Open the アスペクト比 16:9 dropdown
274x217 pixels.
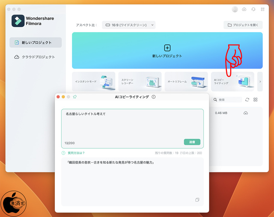click(128, 25)
